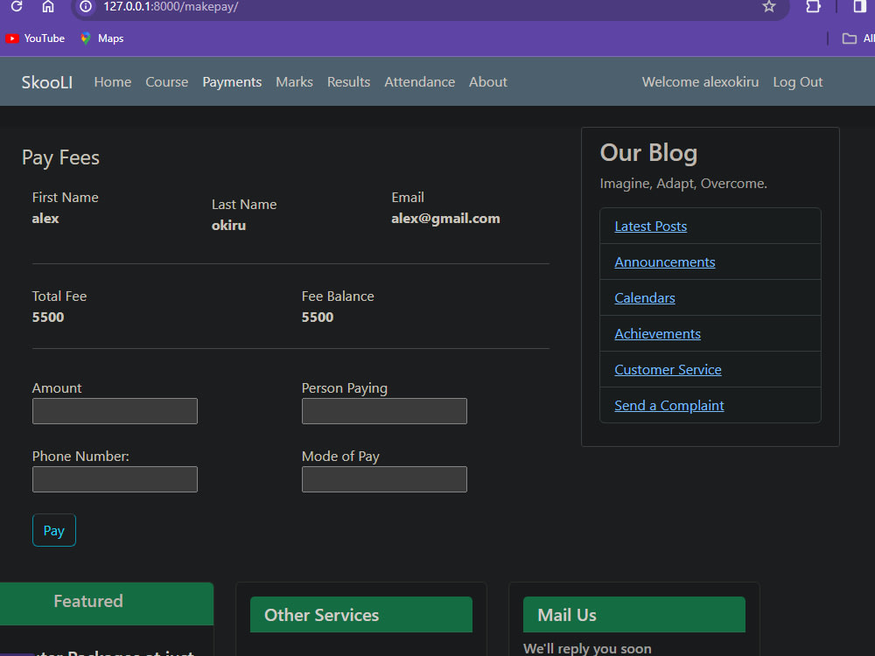875x656 pixels.
Task: Click the Imagine, Adapt, Overcome tagline
Action: click(x=683, y=184)
